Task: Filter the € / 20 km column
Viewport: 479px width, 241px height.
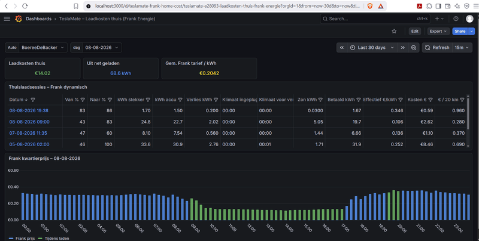Action: coord(462,100)
